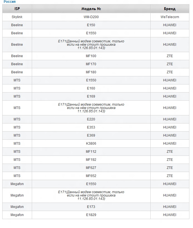Click the Россия heading link
This screenshot has height=228, width=193.
[x=9, y=2]
